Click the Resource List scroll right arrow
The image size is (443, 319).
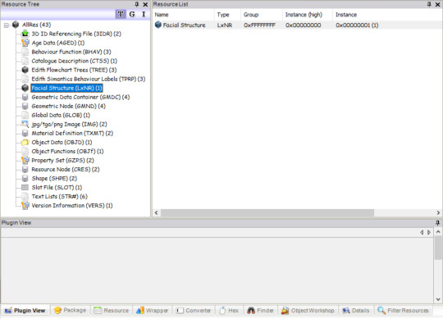click(x=438, y=212)
